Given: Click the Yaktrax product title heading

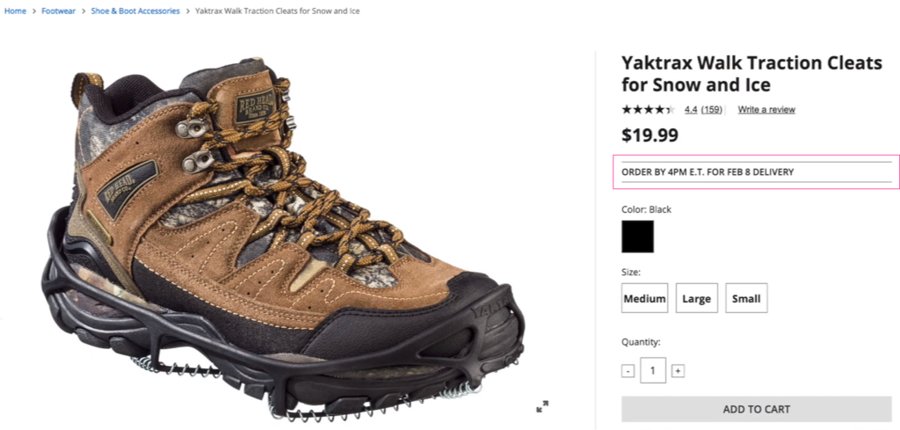Looking at the screenshot, I should pos(751,74).
